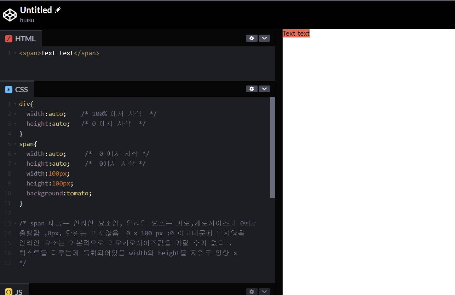Viewport: 455px width, 295px height.
Task: Edit pen title with pencil icon
Action: 58,10
